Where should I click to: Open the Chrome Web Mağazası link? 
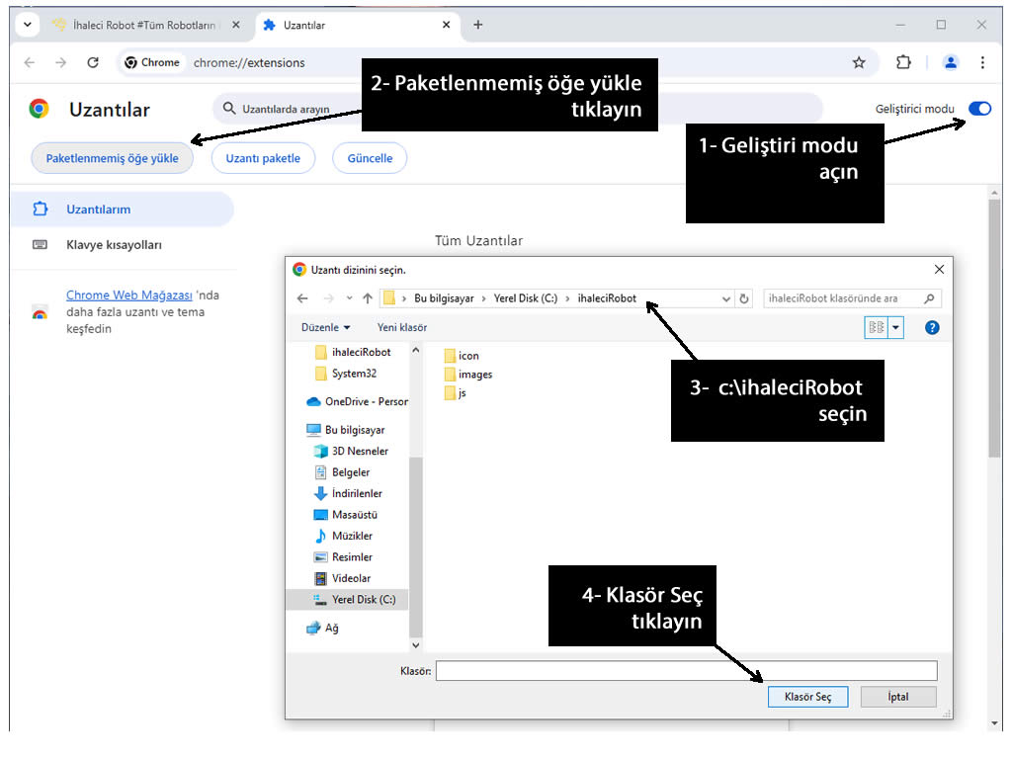pyautogui.click(x=129, y=295)
